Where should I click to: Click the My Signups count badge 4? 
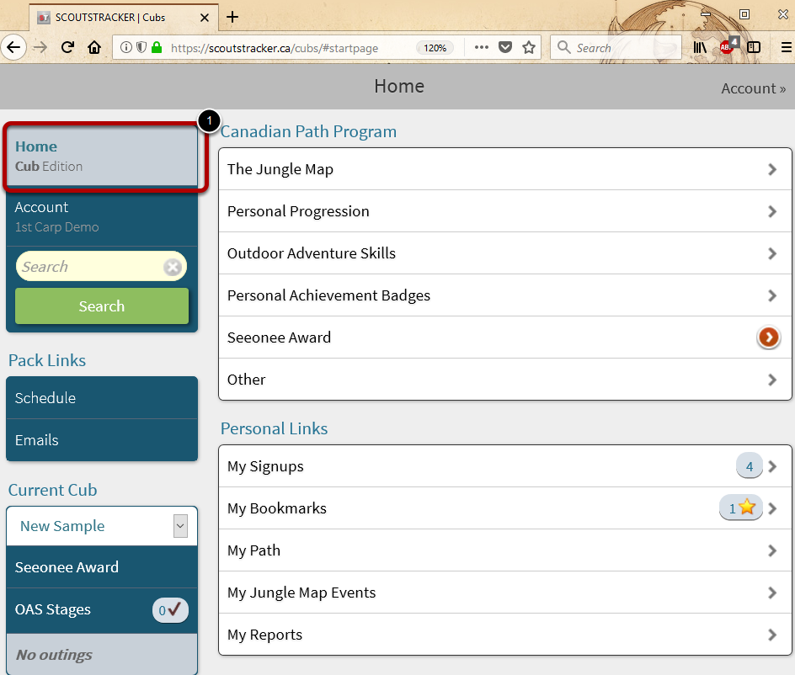point(750,466)
